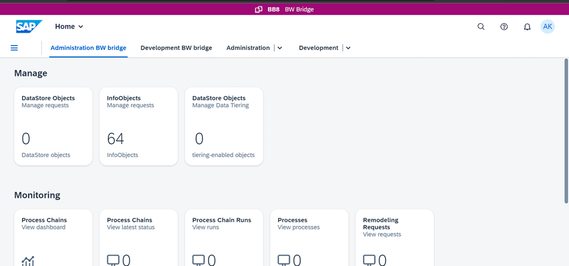
Task: Open the search magnifier icon
Action: [x=481, y=26]
